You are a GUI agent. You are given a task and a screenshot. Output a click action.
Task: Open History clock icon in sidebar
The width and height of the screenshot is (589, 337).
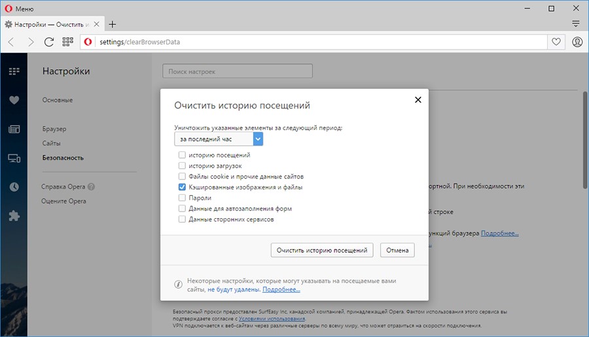pos(14,187)
